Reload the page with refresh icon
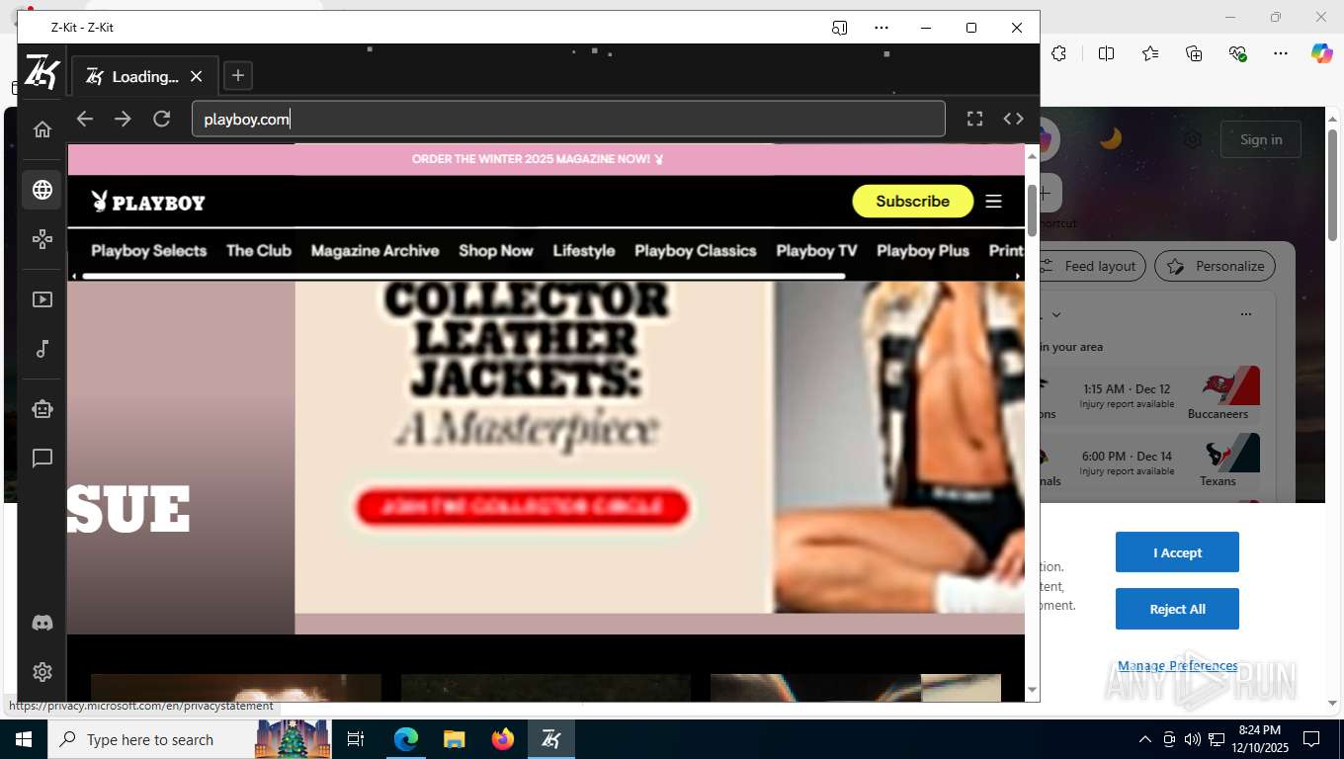The height and width of the screenshot is (759, 1344). [162, 119]
